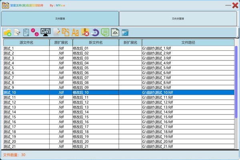The image size is (240, 160).
Task: Click the blue window icon at toolbar end
Action: tap(125, 32)
